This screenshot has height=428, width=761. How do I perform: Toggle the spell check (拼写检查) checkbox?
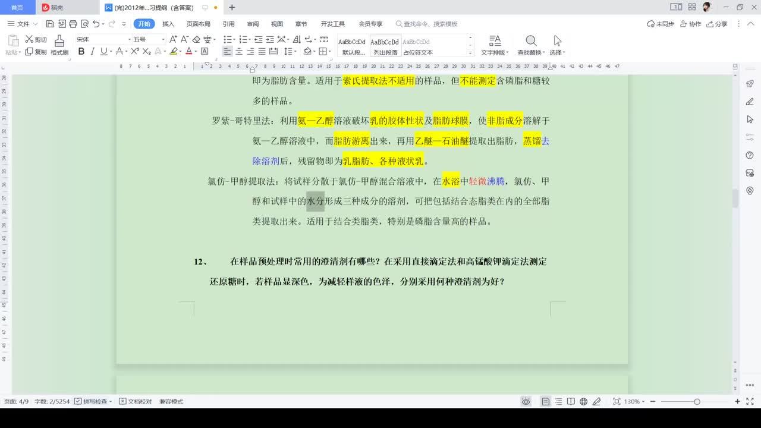click(78, 402)
